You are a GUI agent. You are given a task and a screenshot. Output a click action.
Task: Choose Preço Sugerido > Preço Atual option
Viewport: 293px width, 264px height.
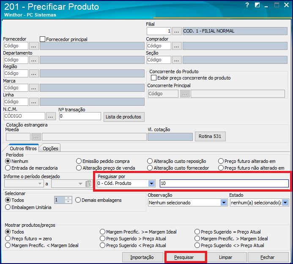(x=102, y=239)
